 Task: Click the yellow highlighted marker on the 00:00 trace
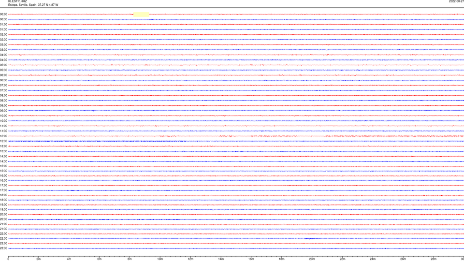coord(141,14)
